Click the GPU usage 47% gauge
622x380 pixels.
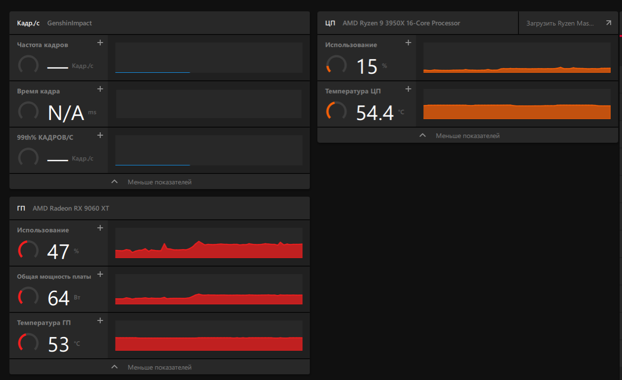tap(28, 250)
